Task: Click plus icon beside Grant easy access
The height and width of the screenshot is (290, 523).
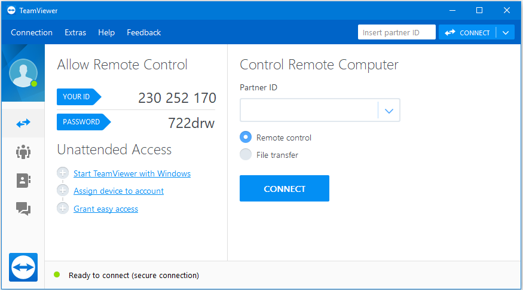Action: [63, 208]
